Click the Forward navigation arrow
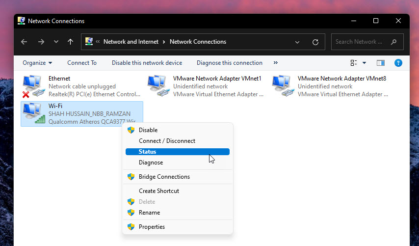Viewport: 419px width, 246px height. pos(41,42)
